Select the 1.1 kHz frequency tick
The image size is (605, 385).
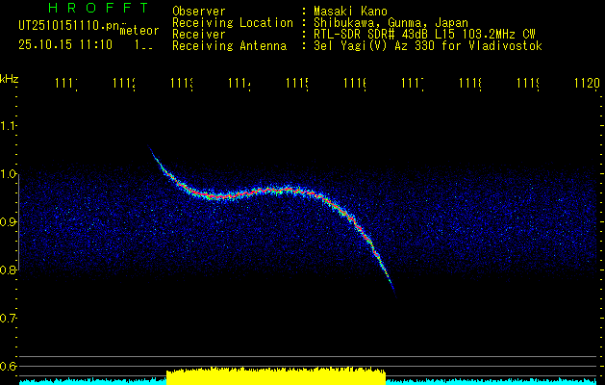coord(9,126)
